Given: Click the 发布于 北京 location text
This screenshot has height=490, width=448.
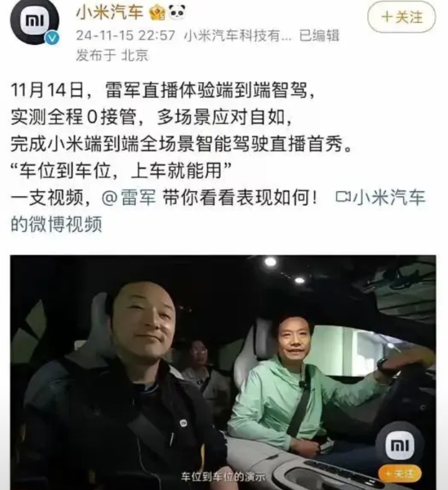Looking at the screenshot, I should click(112, 55).
